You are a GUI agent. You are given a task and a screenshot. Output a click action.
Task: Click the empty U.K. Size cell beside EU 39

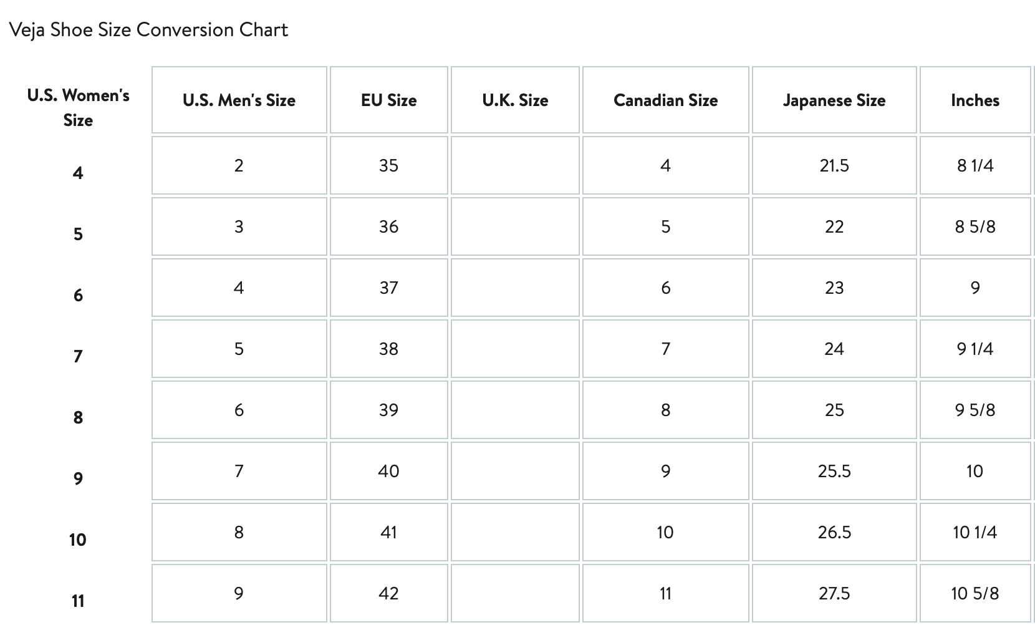pyautogui.click(x=515, y=410)
